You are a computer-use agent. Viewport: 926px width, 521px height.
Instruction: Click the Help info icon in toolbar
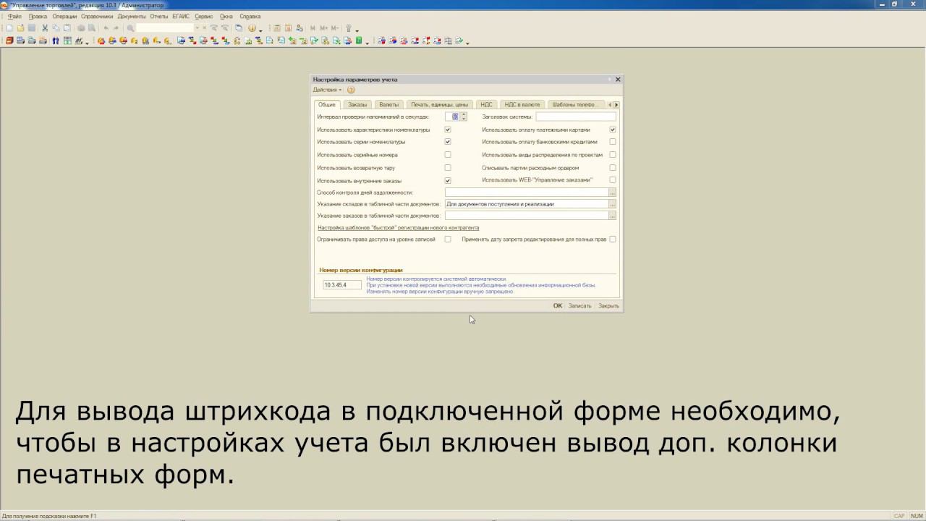252,27
